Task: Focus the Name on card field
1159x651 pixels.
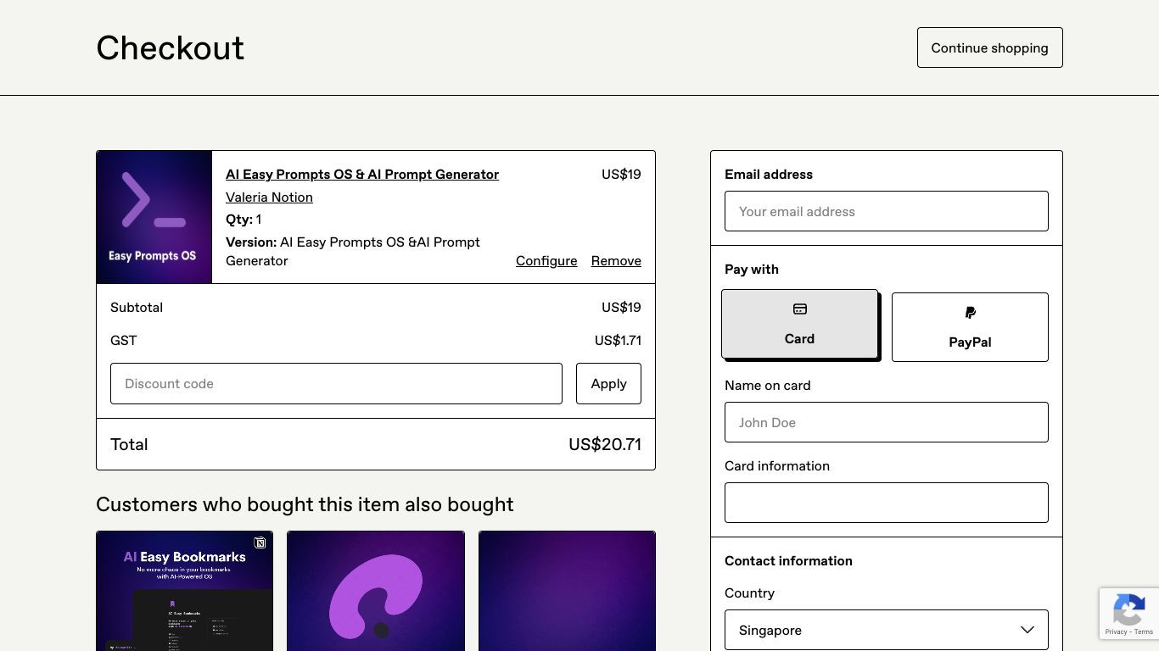Action: pos(886,422)
